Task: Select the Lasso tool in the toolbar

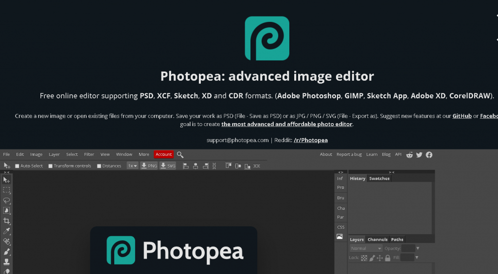Action: [x=7, y=200]
